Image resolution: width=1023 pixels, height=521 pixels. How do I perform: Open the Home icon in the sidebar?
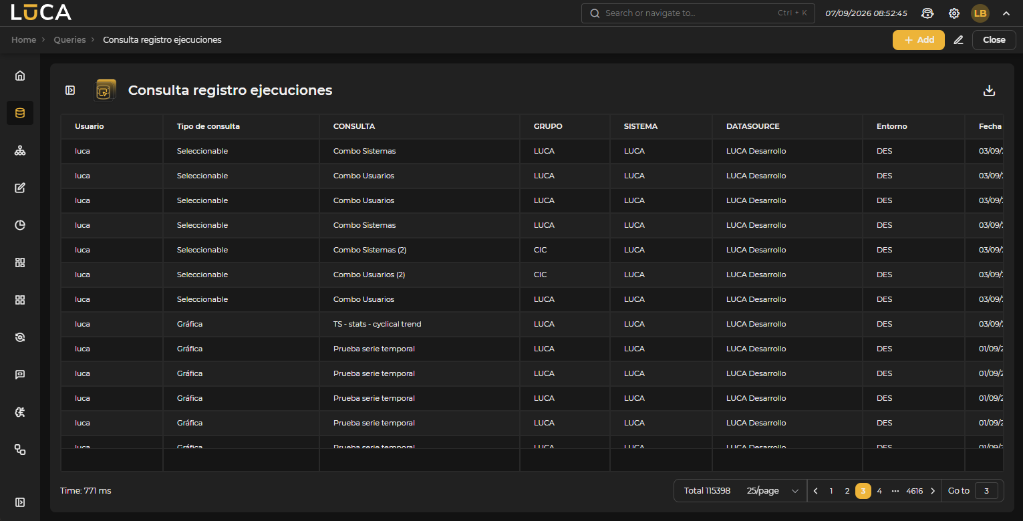click(20, 75)
